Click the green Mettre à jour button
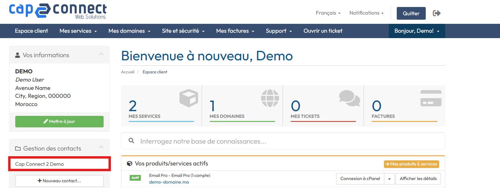 (59, 122)
